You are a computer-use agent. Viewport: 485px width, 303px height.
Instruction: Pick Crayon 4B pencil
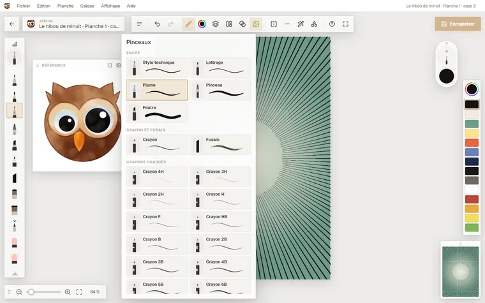tap(220, 267)
